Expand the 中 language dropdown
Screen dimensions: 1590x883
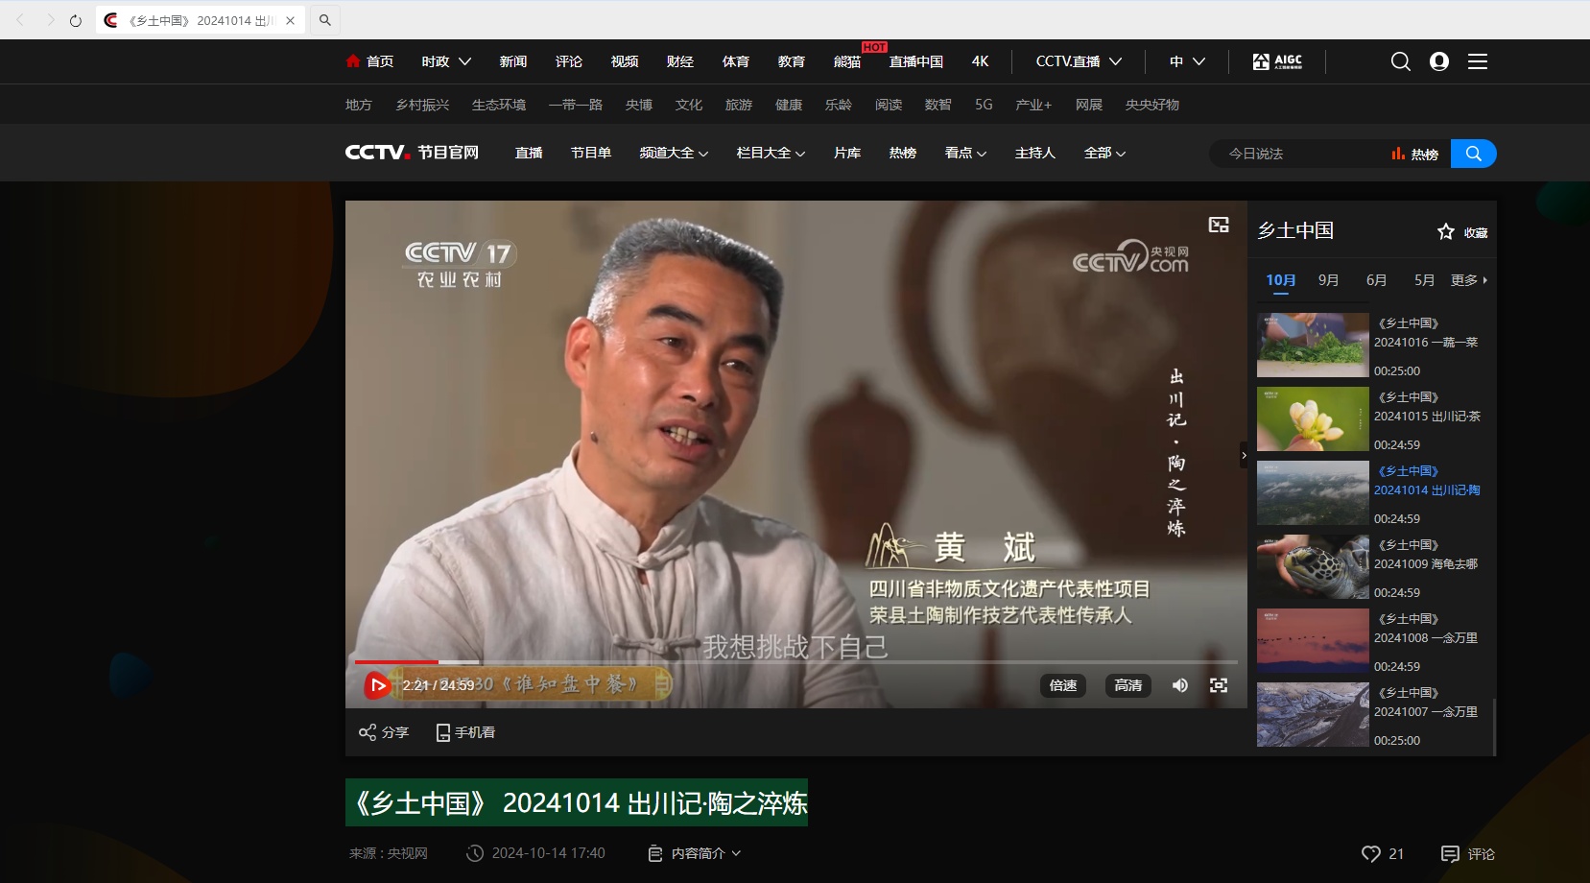point(1185,60)
